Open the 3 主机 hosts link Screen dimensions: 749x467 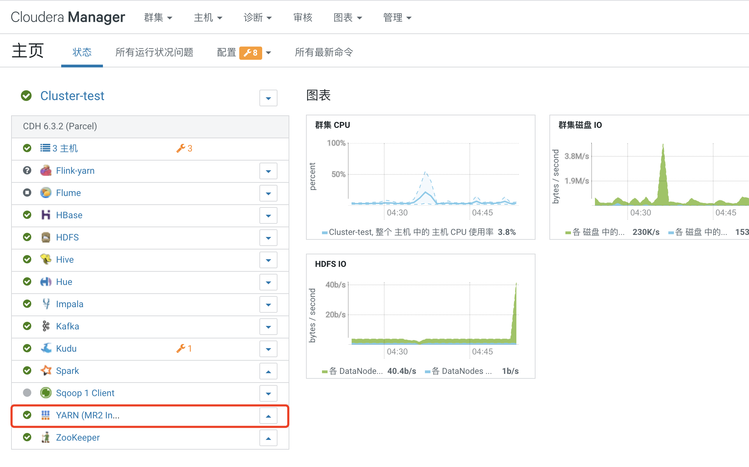tap(65, 148)
